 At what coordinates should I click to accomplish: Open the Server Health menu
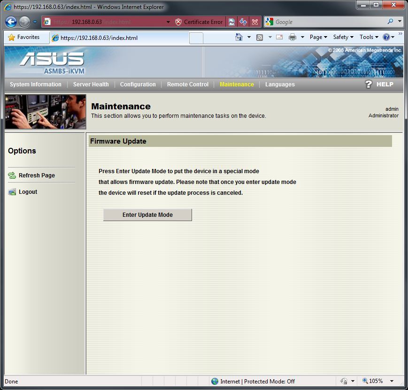pyautogui.click(x=91, y=84)
